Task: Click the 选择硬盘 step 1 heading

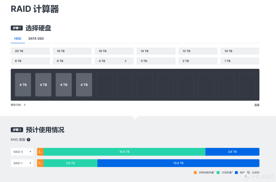Action: pos(38,28)
